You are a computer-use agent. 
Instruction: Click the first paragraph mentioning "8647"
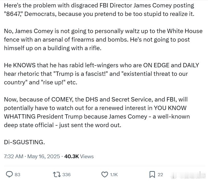click(x=99, y=10)
